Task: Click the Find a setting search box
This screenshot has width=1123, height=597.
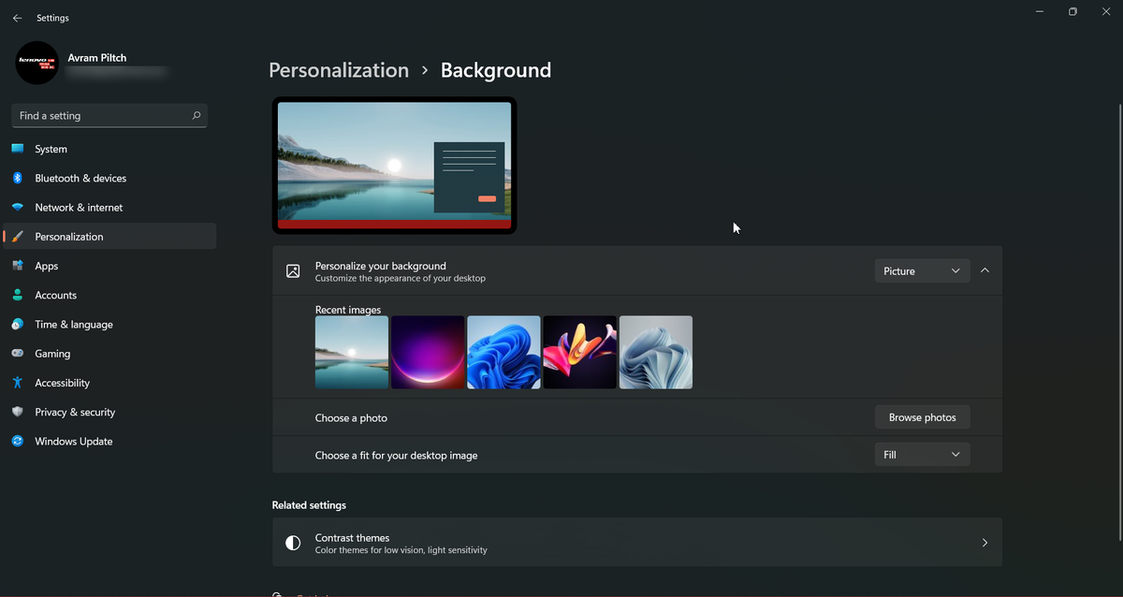Action: pyautogui.click(x=109, y=115)
